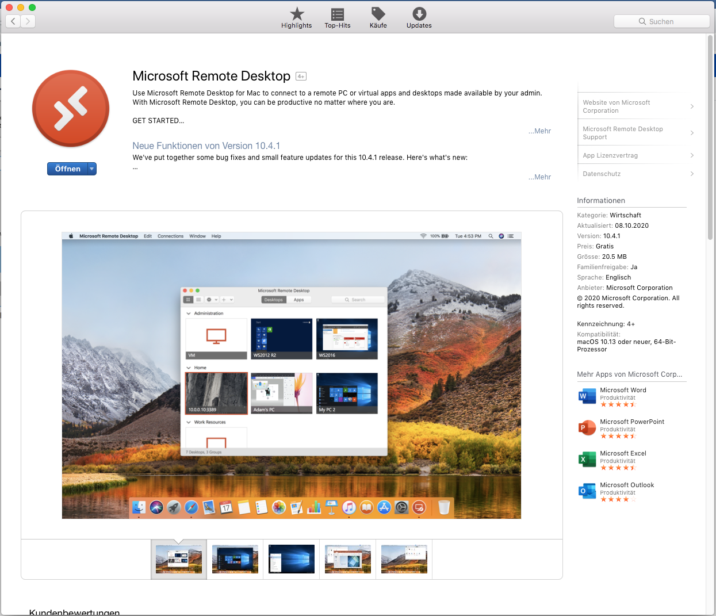Click the Microsoft Outlook title link
The height and width of the screenshot is (616, 716).
[x=627, y=485]
